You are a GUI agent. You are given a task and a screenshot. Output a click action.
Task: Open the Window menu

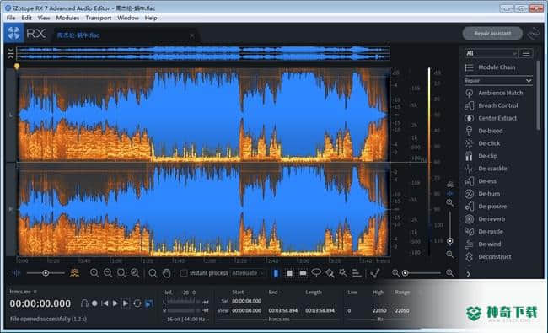[128, 18]
